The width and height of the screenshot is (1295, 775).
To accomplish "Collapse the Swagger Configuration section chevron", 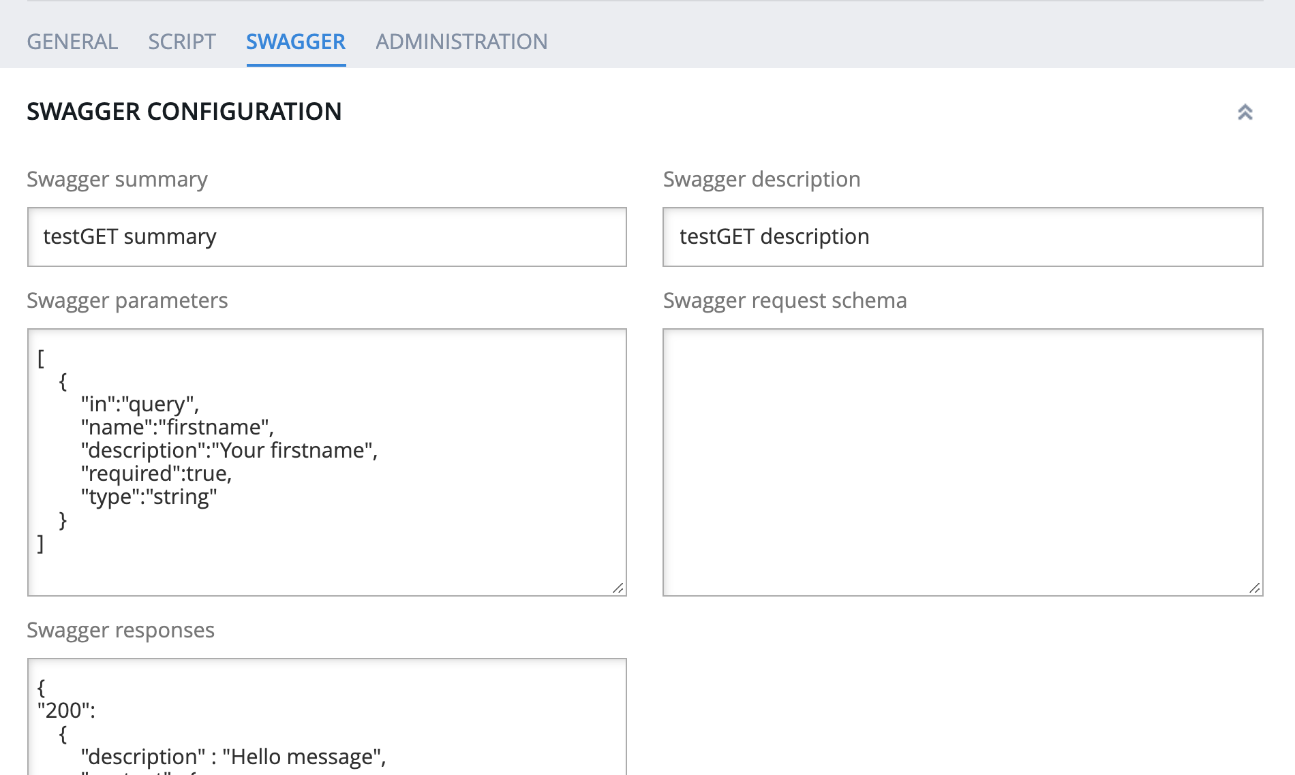I will 1245,112.
